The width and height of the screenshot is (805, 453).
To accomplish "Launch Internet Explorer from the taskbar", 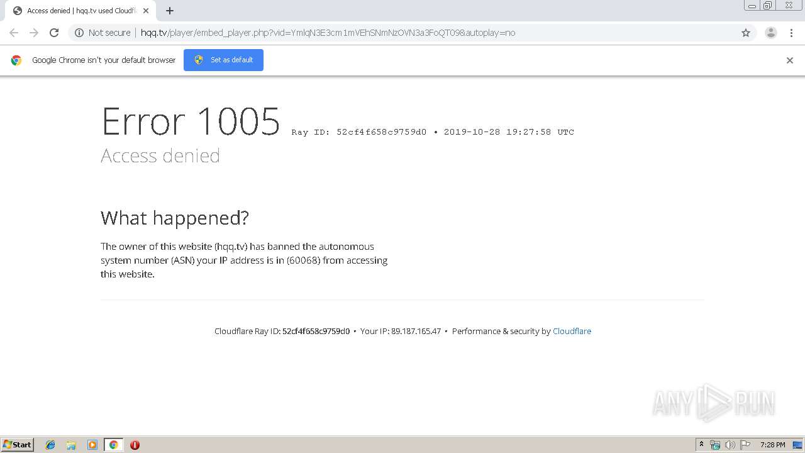I will [x=51, y=445].
